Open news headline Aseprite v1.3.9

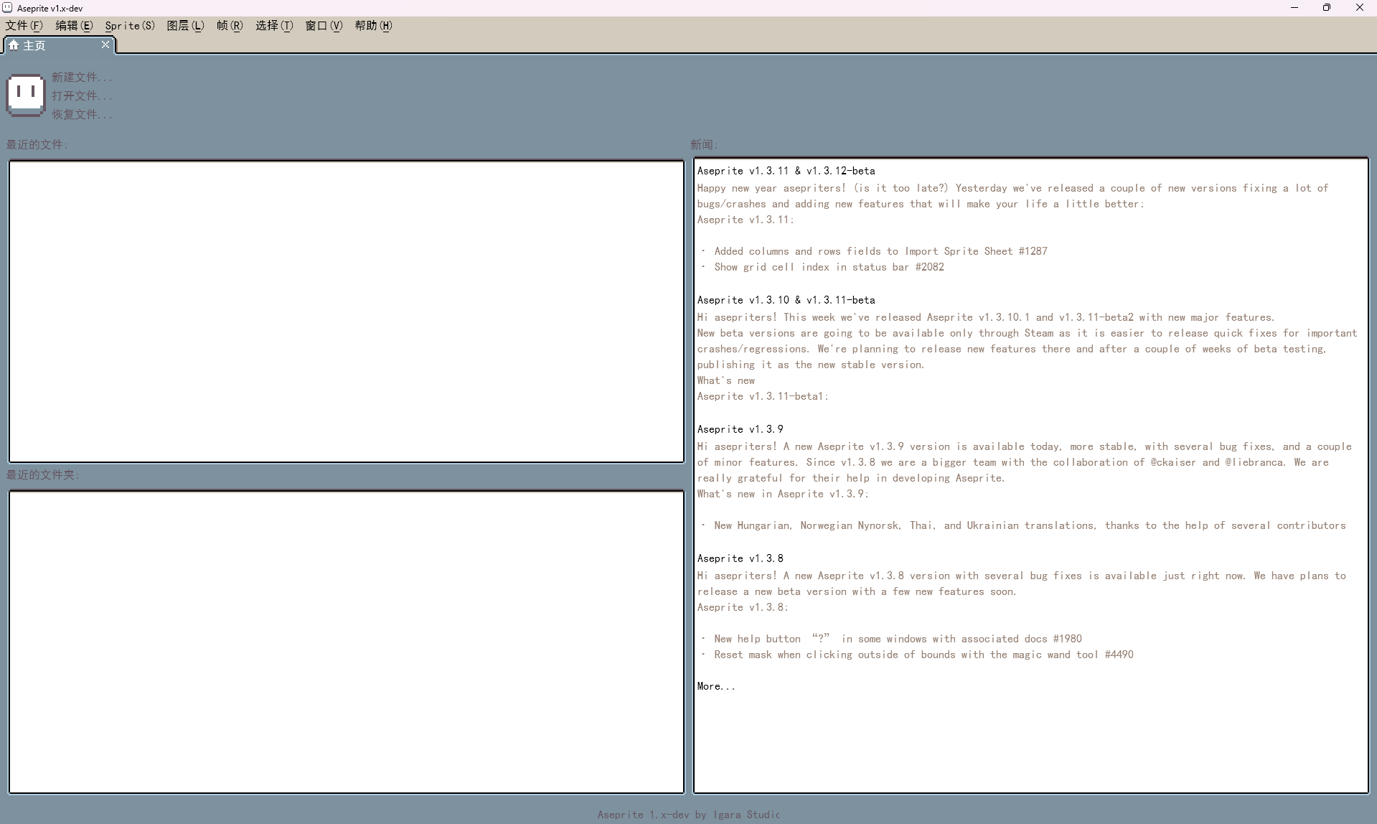[740, 429]
